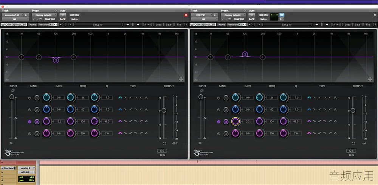Click band 3 gain knob in right EQ

click(x=235, y=122)
